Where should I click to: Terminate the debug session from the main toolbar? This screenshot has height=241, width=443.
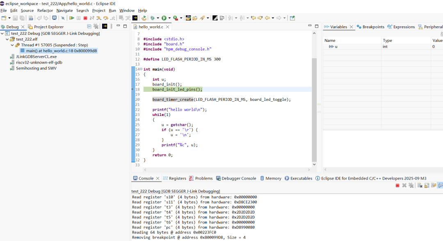click(x=85, y=18)
